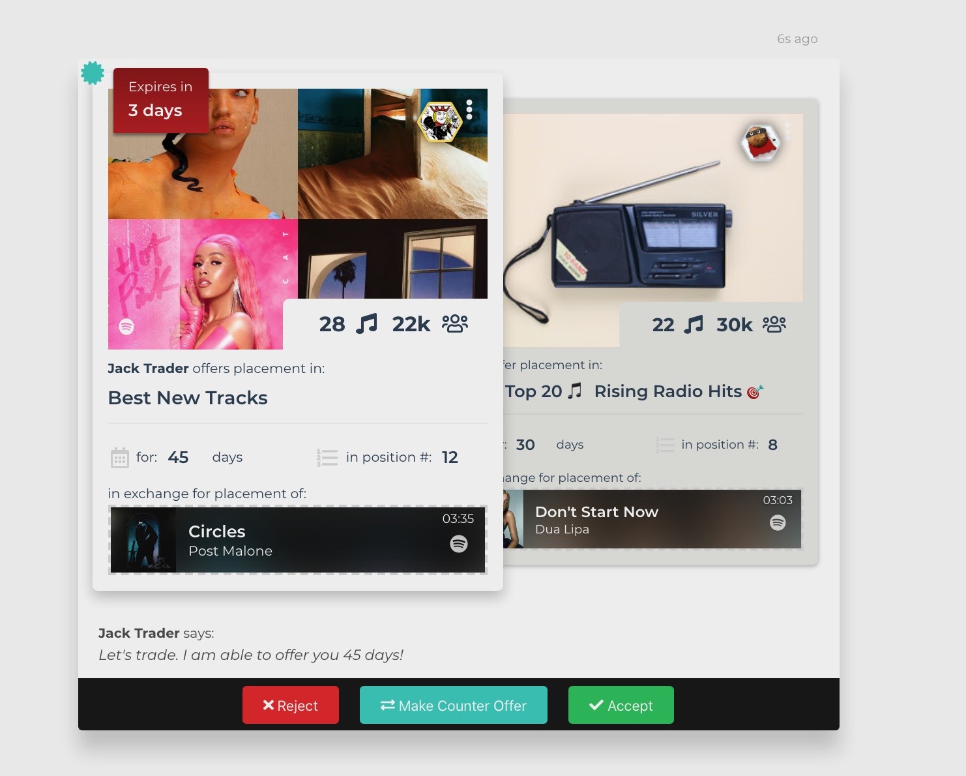Open the Hot Pink album cover thumbnail
Screen dimensions: 966x776
click(203, 284)
